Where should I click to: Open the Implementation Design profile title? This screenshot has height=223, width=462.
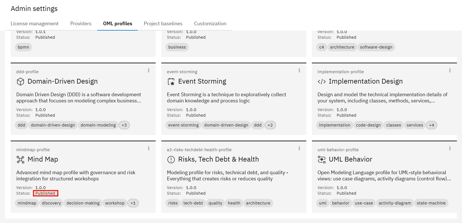pyautogui.click(x=366, y=81)
